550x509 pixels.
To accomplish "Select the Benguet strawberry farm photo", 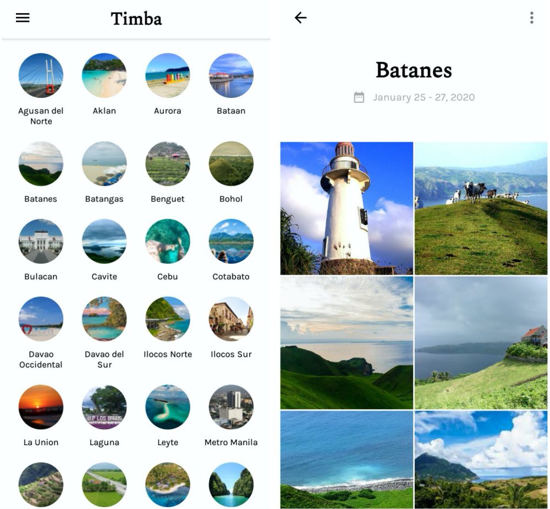I will click(x=168, y=163).
